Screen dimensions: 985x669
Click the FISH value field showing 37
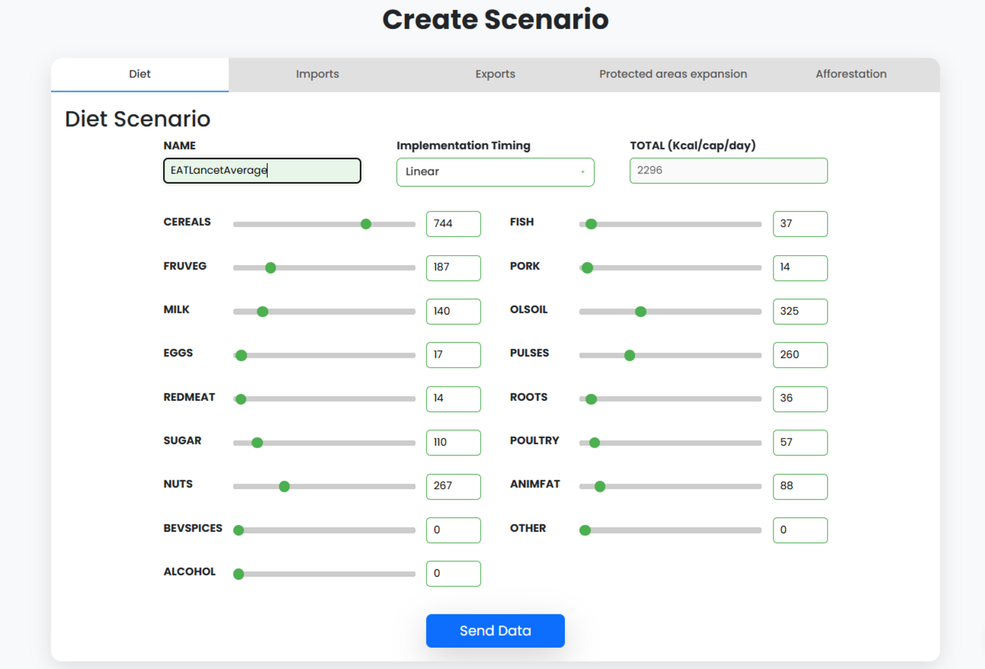[800, 224]
